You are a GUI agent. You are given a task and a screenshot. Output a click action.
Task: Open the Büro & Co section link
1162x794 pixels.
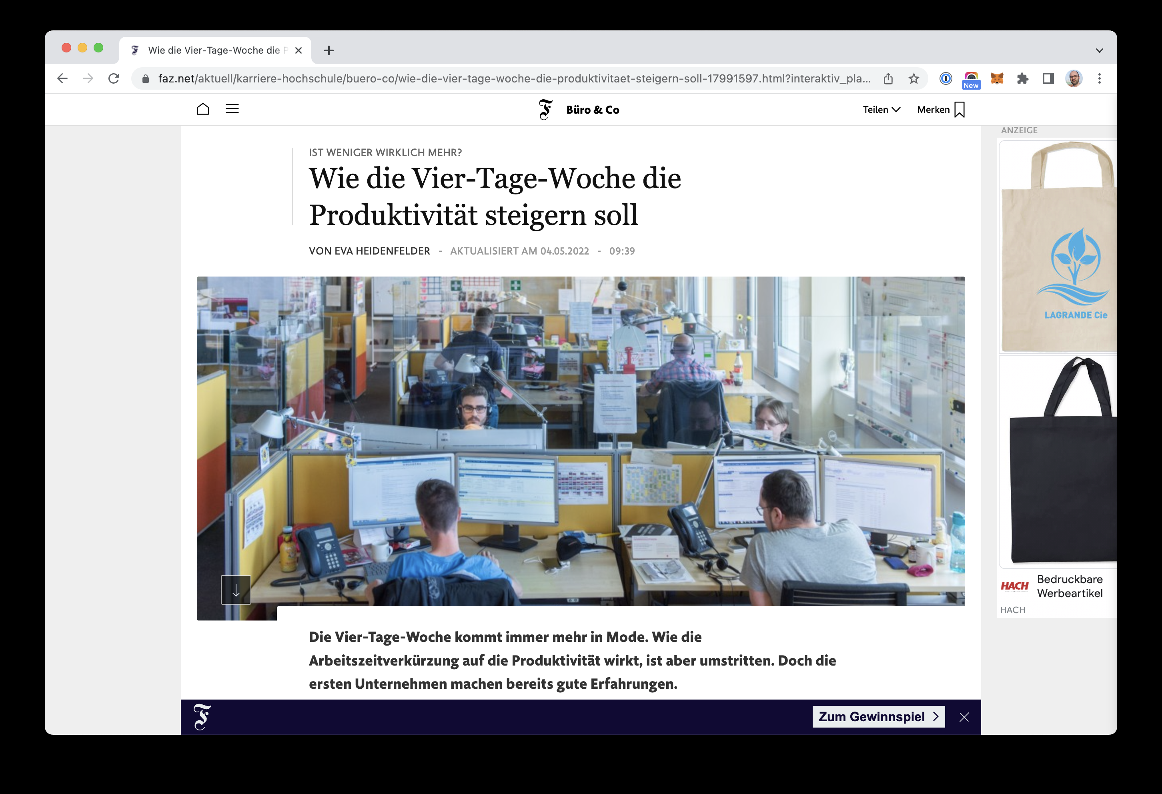coord(593,110)
